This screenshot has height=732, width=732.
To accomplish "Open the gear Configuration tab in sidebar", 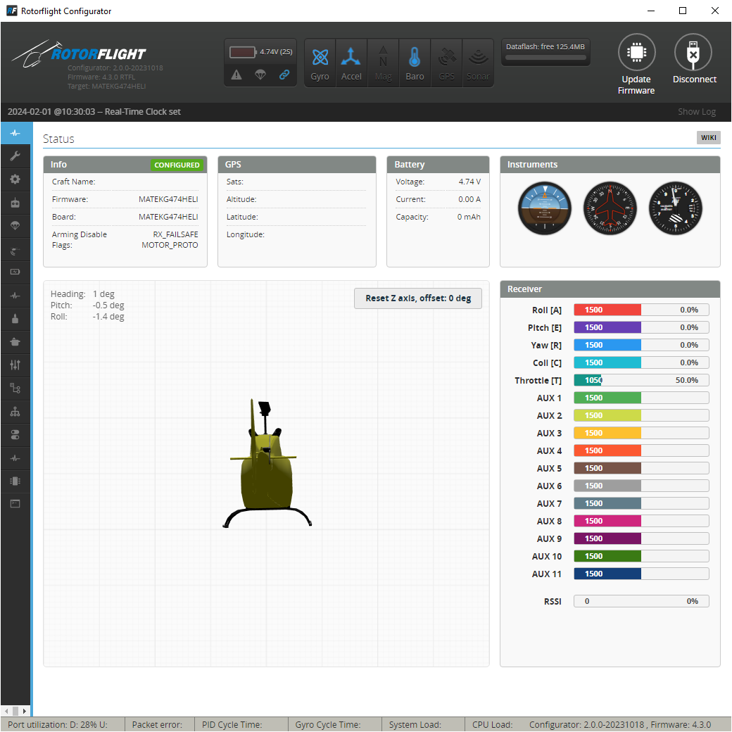I will [x=15, y=179].
